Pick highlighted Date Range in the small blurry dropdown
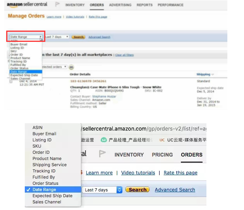This screenshot has height=210, width=244. [x=26, y=72]
